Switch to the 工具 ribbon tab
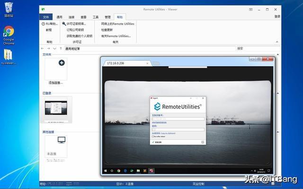The image size is (303, 189). (x=96, y=17)
